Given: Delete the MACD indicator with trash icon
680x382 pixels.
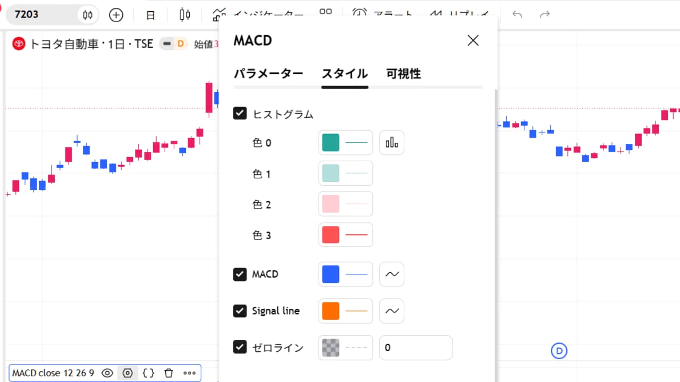Looking at the screenshot, I should click(x=168, y=373).
